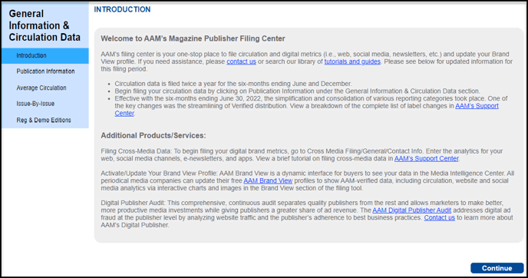
Task: Open AAM's Support Center link about label changes
Action: 477,106
